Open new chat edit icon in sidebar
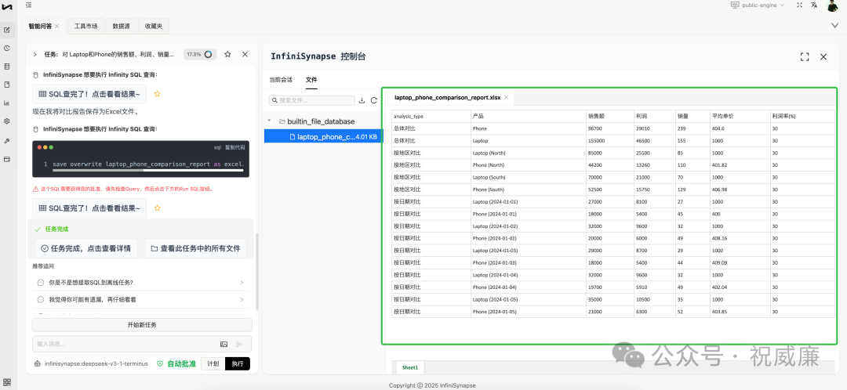Screen dimensions: 847x390 (x=7, y=30)
